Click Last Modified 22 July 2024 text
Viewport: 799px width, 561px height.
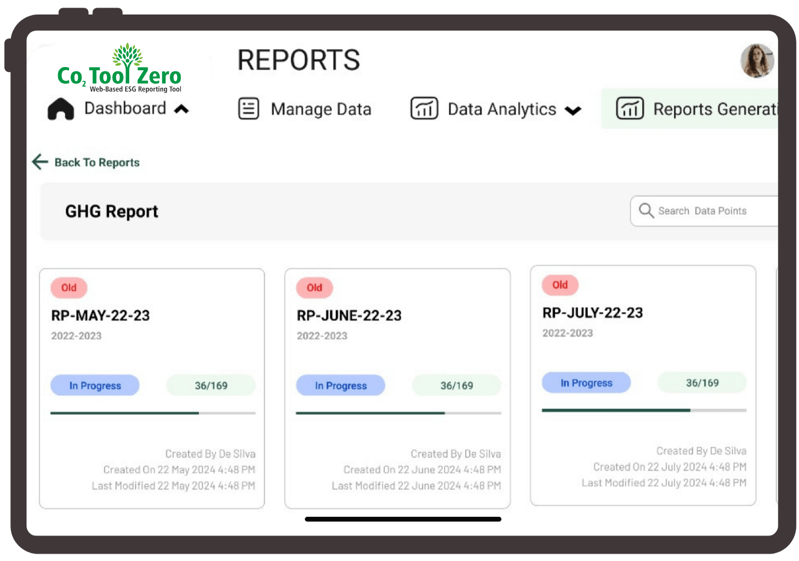point(664,483)
